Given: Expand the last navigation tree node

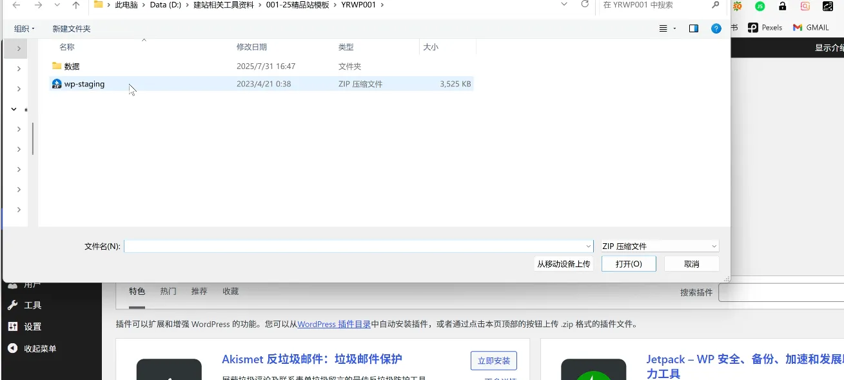Looking at the screenshot, I should point(19,210).
